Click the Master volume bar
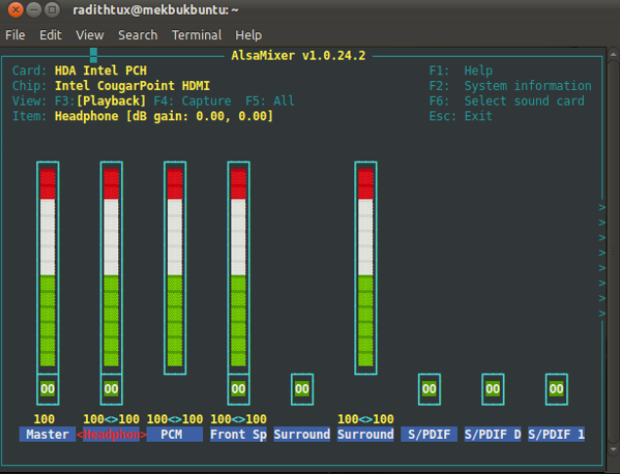The height and width of the screenshot is (474, 620). [48, 268]
